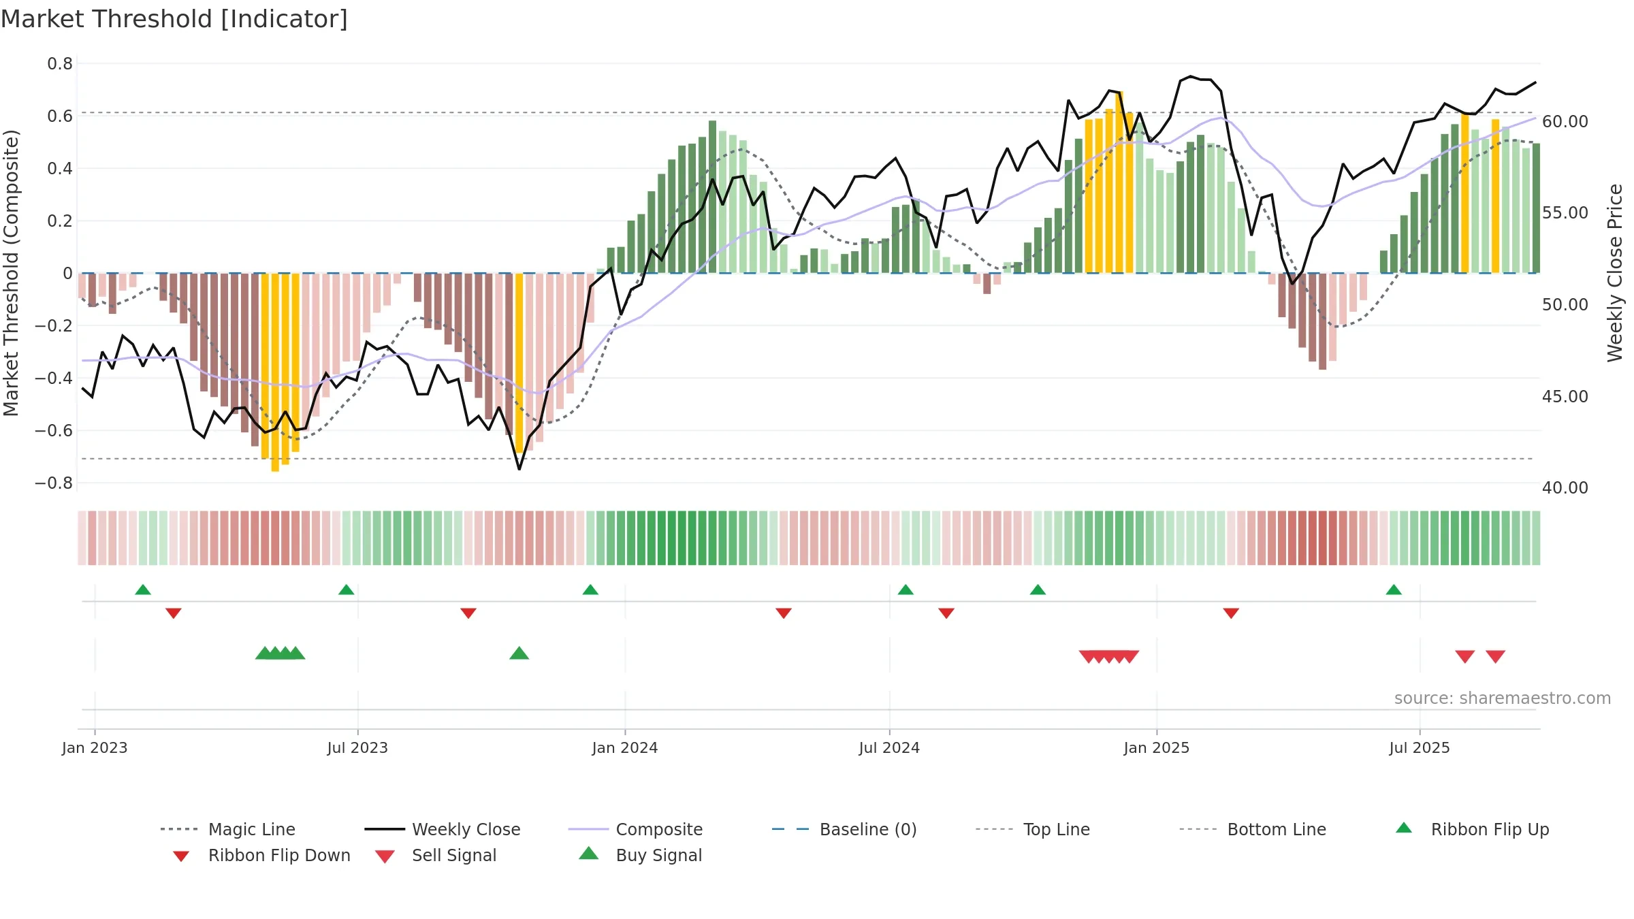
Task: Toggle the Composite legend entry
Action: point(635,829)
